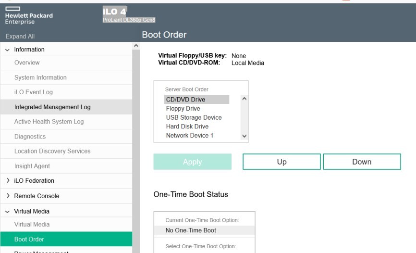Click the Up button
Screen dimensions: 416x253
point(281,162)
